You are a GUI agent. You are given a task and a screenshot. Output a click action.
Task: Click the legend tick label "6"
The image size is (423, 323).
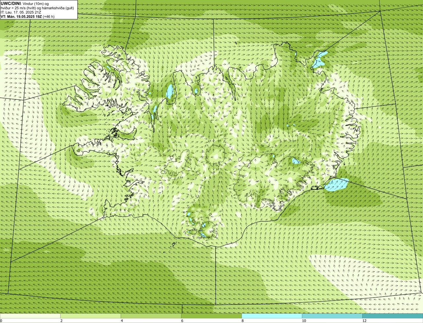click(182, 321)
